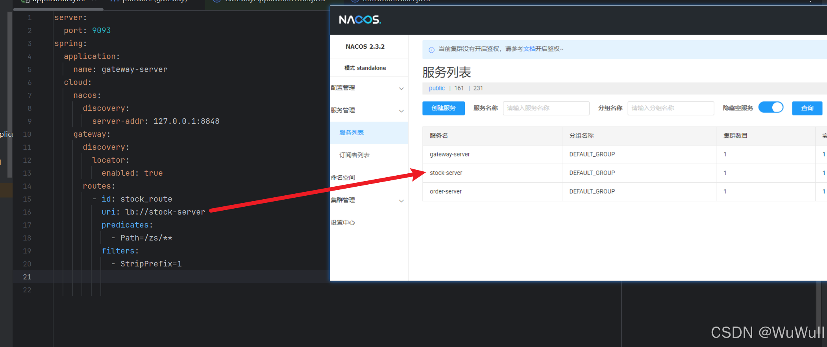827x347 pixels.
Task: Click the 'spring:' key in editor
Action: (x=70, y=43)
